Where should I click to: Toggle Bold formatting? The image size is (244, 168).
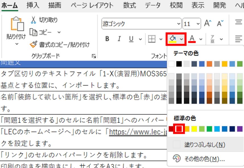pyautogui.click(x=107, y=39)
